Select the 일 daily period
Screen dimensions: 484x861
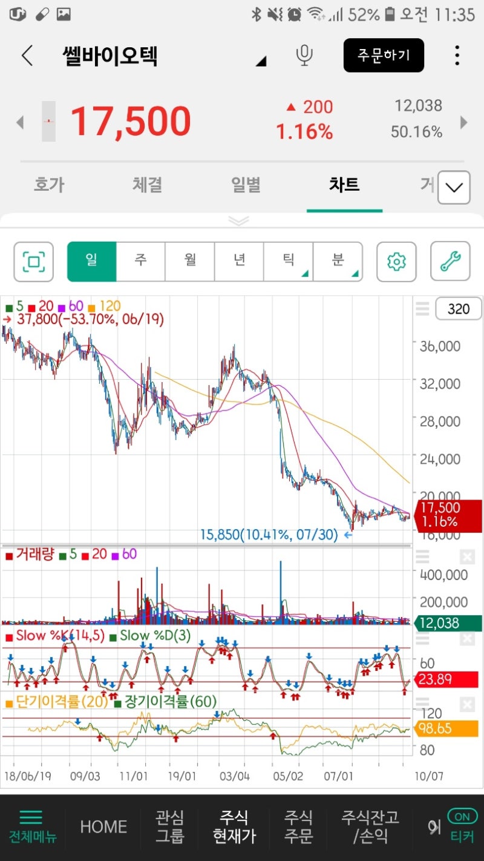click(91, 262)
